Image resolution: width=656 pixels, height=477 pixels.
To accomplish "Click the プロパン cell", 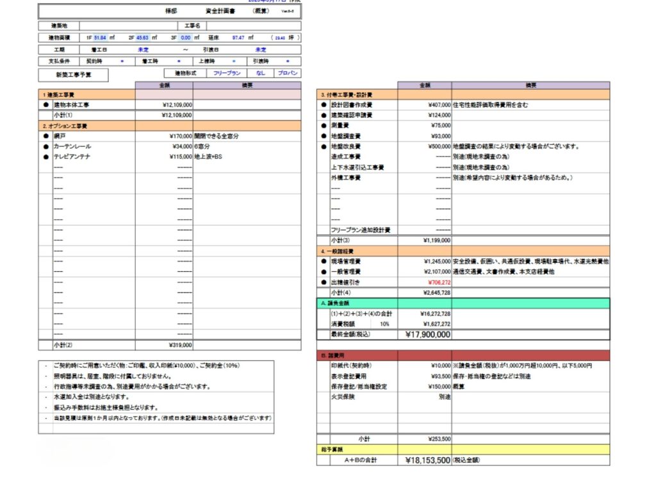I will coord(288,73).
